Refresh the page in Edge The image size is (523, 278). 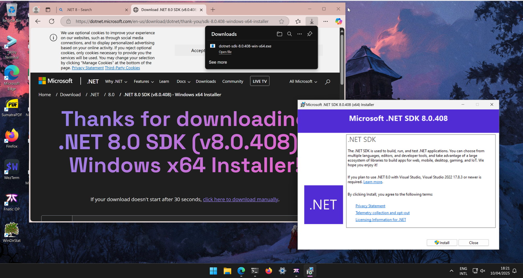(x=52, y=21)
